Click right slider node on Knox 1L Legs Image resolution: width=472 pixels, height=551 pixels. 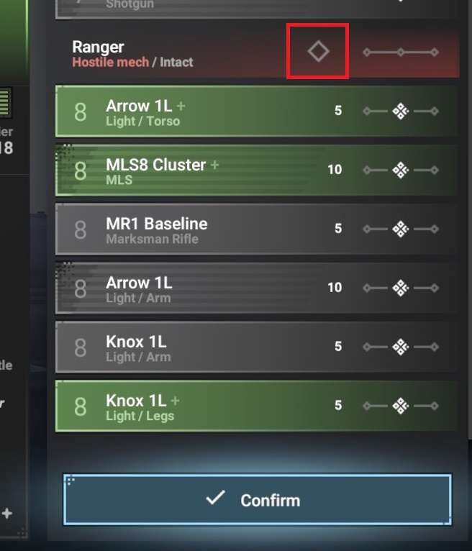[435, 406]
